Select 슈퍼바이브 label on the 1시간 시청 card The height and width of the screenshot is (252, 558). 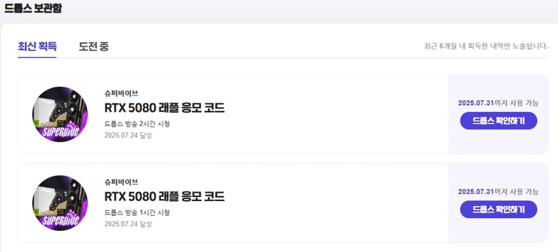(121, 182)
